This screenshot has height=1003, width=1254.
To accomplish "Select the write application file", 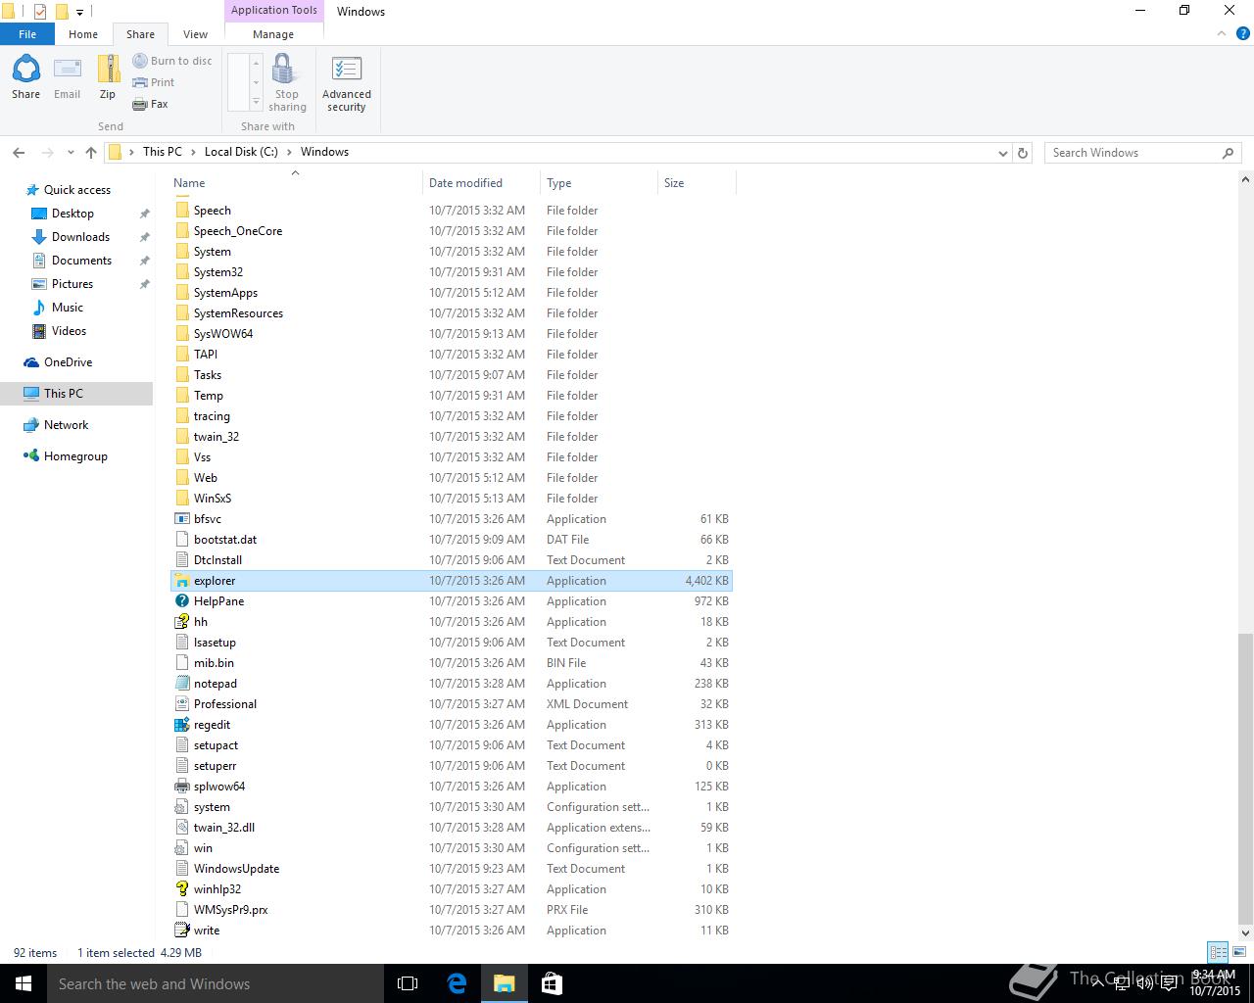I will pos(452,931).
